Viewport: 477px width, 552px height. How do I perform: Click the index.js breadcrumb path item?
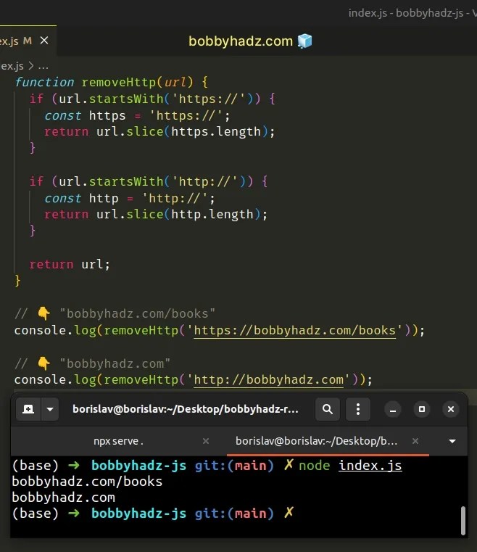click(12, 66)
